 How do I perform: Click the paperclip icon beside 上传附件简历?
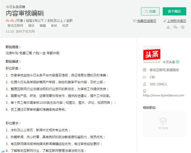164,21
